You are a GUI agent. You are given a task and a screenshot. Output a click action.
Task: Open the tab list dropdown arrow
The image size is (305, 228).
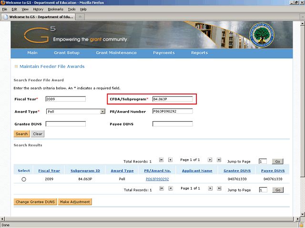tap(303, 17)
